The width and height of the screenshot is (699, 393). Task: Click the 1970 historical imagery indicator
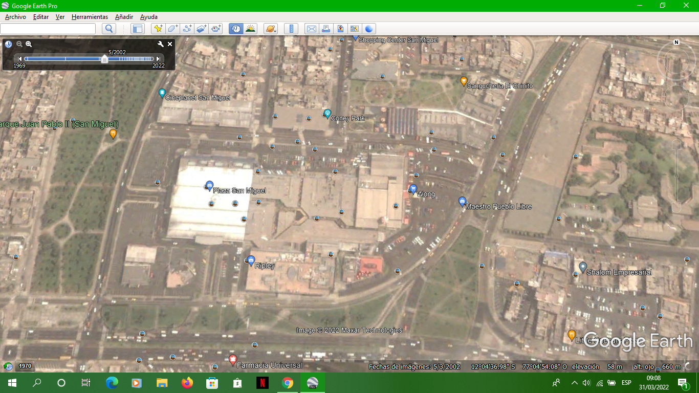[25, 366]
